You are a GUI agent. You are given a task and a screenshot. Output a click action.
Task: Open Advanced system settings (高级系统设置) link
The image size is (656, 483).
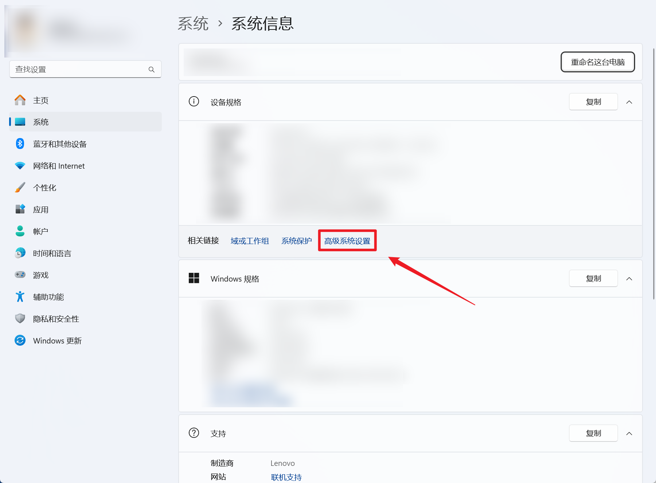(x=347, y=241)
